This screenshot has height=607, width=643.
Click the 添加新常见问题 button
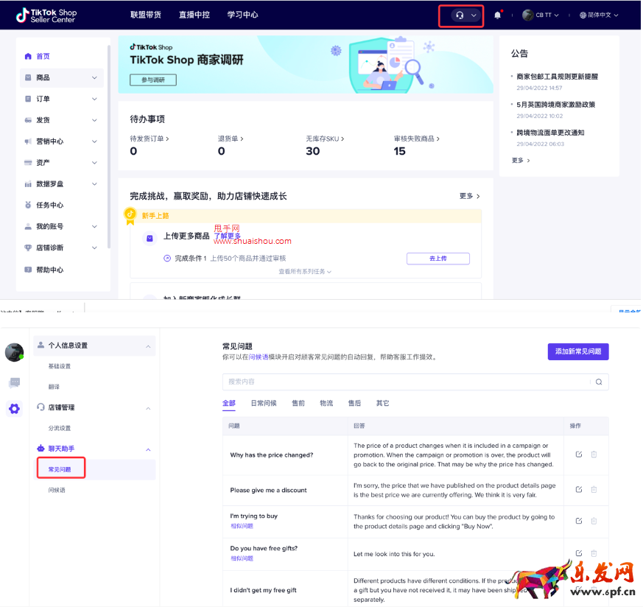[x=577, y=352]
